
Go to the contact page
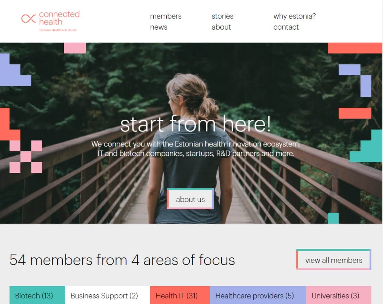286,27
